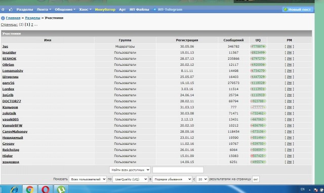
Task: Open user хондовод profile
Action: point(11,162)
